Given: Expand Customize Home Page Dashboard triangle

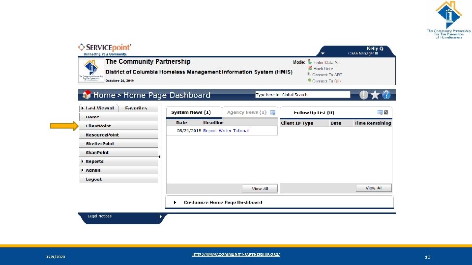Looking at the screenshot, I should (x=175, y=203).
